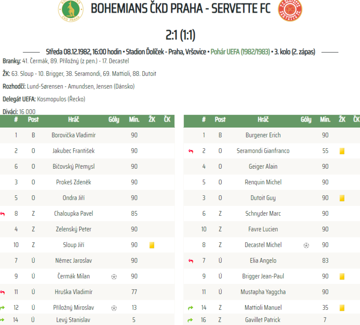
Task: Click Dutoit Guy's yellow card icon
Action: 342,198
